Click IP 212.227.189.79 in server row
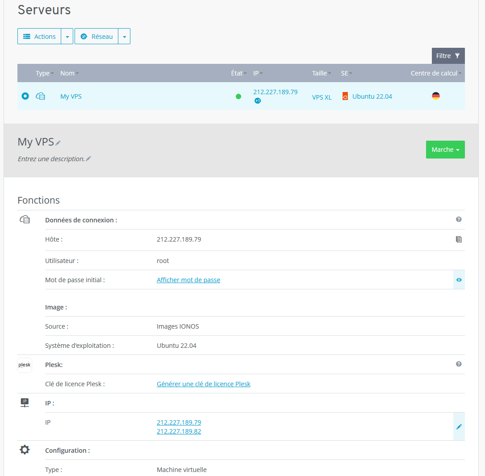 (x=275, y=92)
